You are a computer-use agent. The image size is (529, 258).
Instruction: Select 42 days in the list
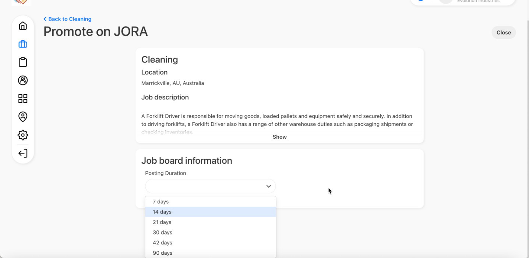[x=162, y=243]
